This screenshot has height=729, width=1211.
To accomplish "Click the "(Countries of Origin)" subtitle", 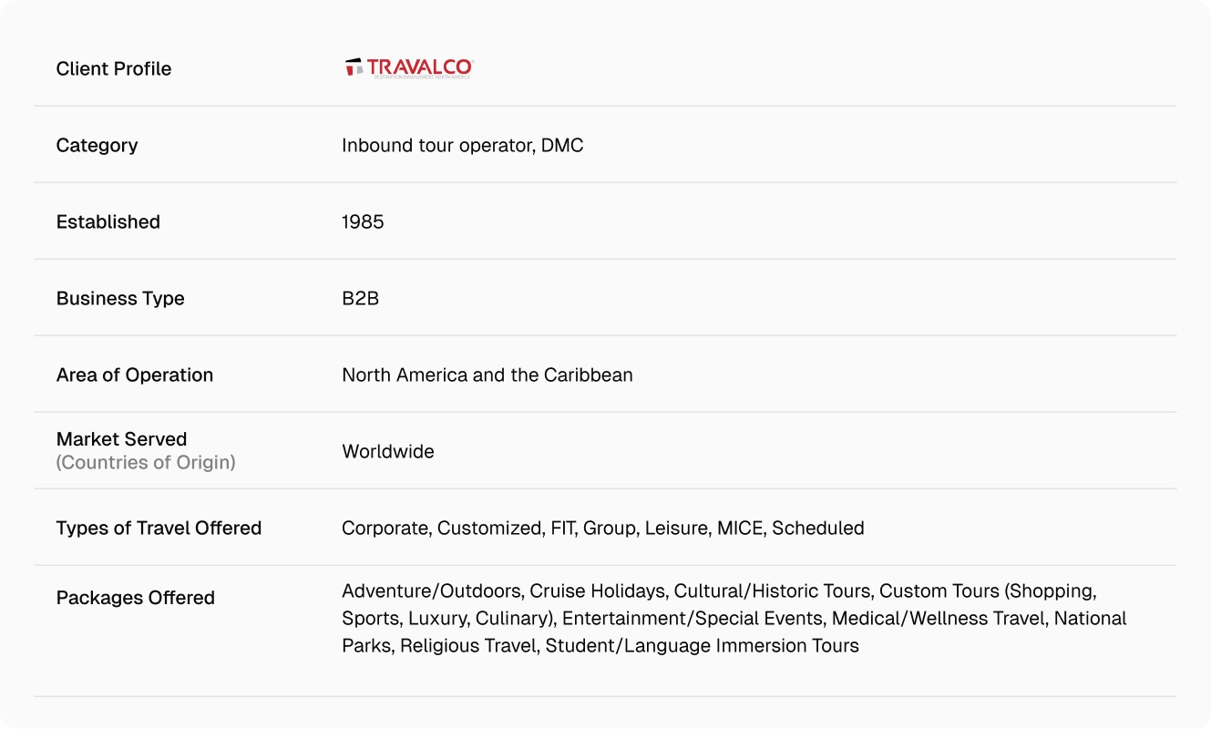I will (146, 462).
